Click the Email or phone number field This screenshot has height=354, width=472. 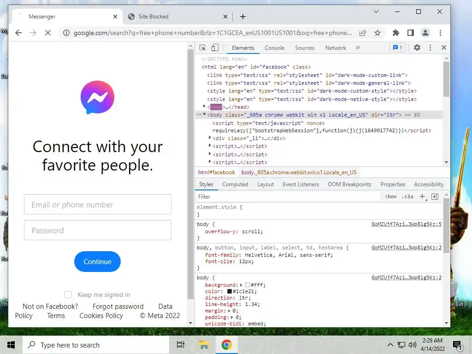tap(98, 204)
